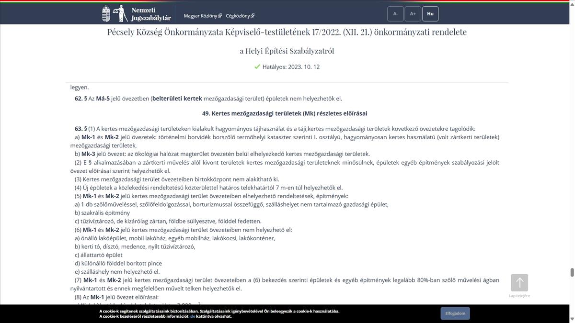Click the Hungarian coat of arms icon
Image resolution: width=575 pixels, height=323 pixels.
106,14
